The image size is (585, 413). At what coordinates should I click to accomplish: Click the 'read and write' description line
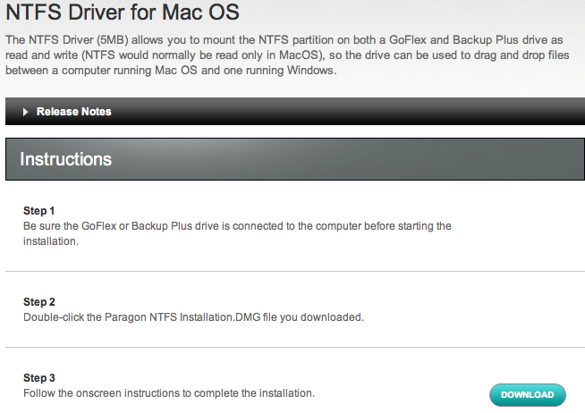pos(287,55)
